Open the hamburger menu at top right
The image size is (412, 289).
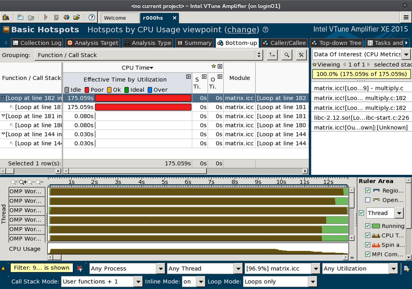tap(406, 18)
